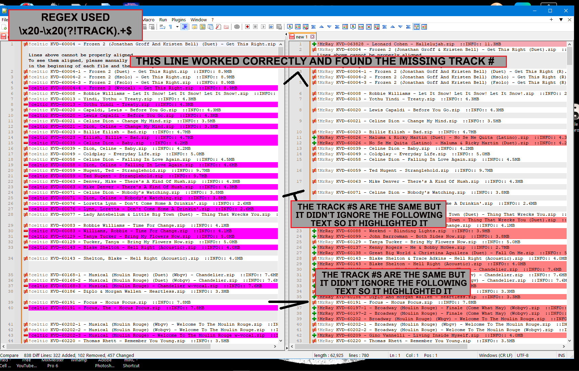Viewport: 579px width, 371px height.
Task: Open the tab list dropdown triangle
Action: (561, 20)
